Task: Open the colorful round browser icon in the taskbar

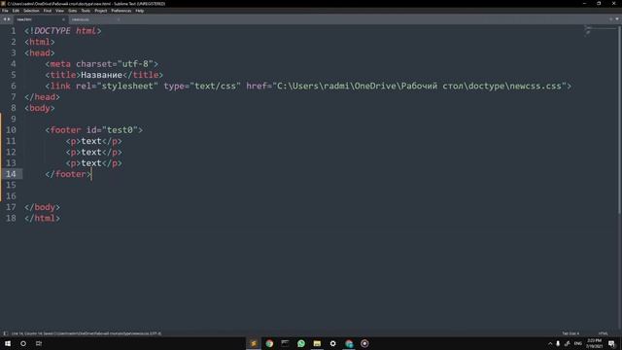Action: point(349,343)
